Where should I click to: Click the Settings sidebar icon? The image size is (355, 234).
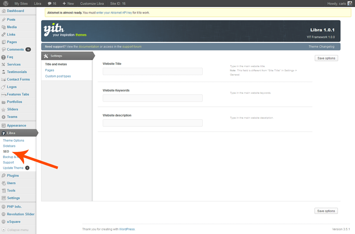tap(3, 198)
